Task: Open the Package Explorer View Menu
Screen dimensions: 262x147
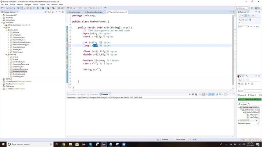Action: coord(56,12)
